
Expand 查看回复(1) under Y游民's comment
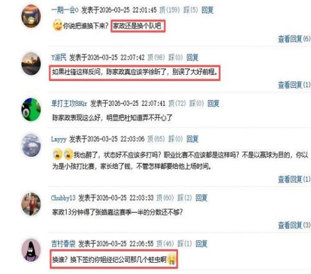click(294, 85)
